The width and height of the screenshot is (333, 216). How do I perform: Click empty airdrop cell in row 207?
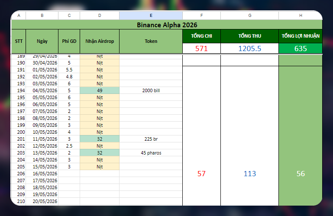[x=100, y=181]
